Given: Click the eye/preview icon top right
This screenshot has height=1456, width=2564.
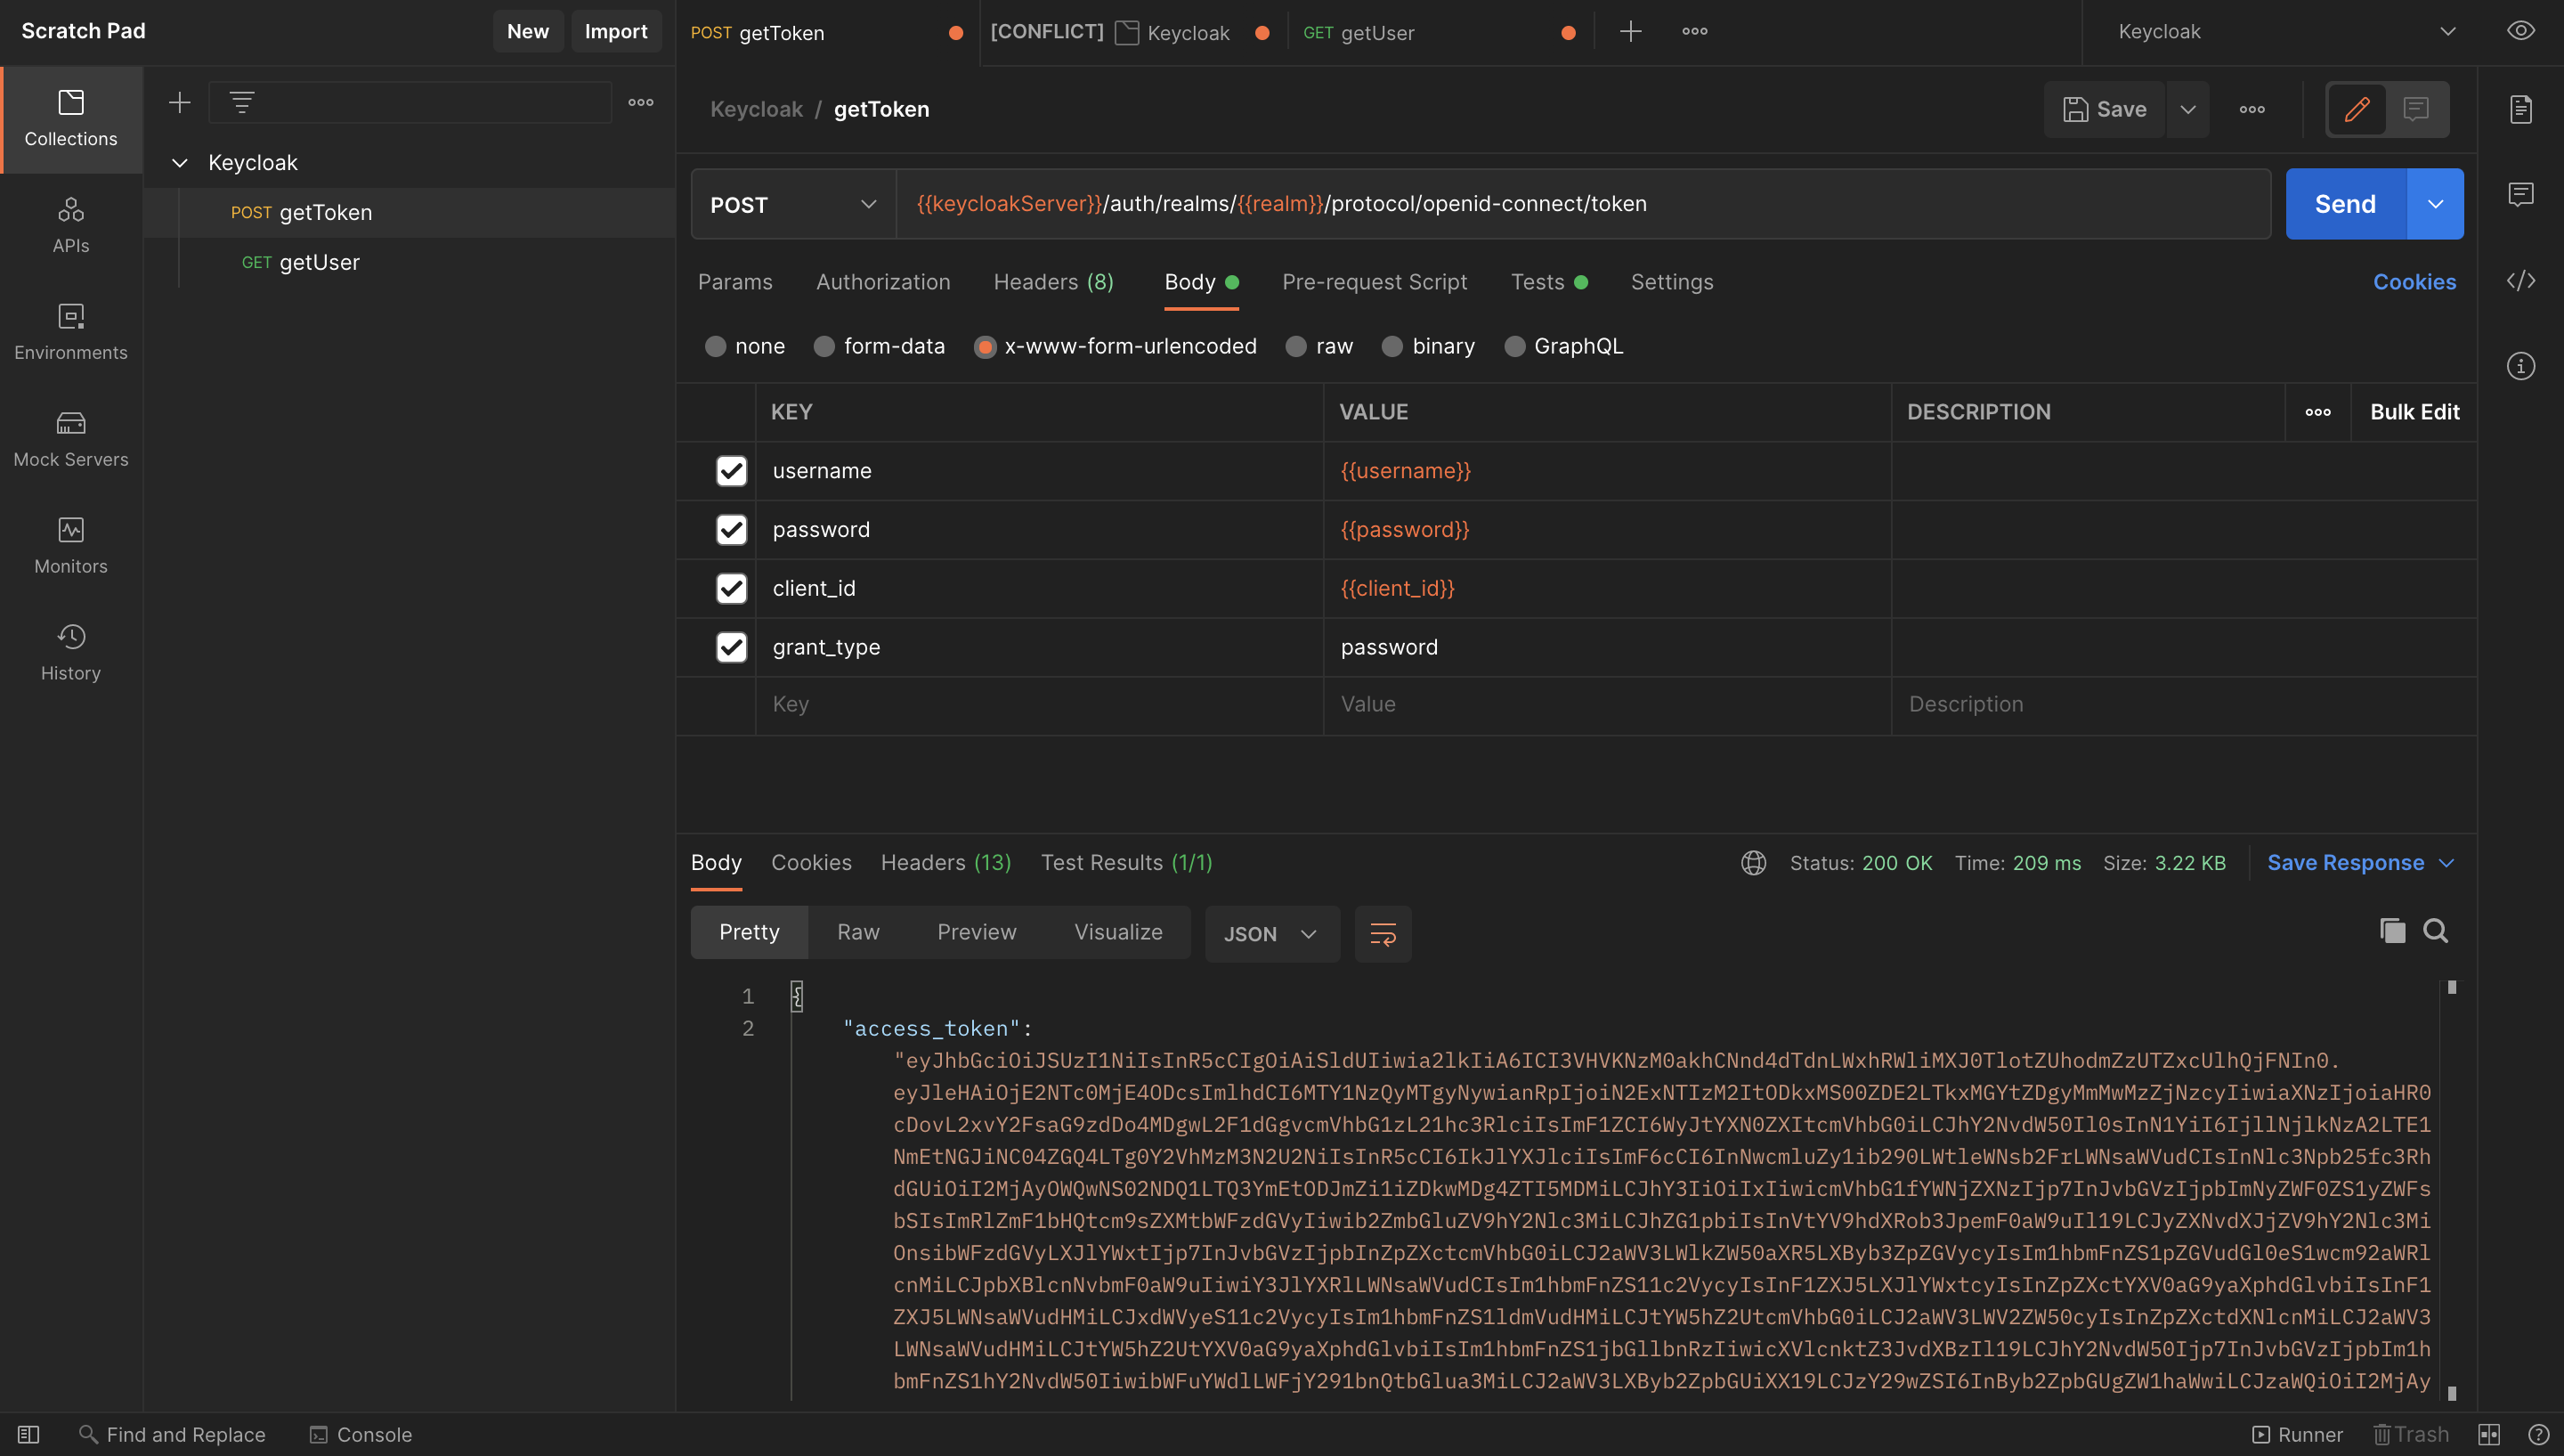Looking at the screenshot, I should pos(2522,32).
